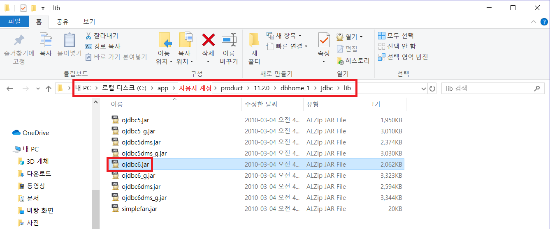The height and width of the screenshot is (229, 550).
Task: Collapse the ribbon with the chevron
Action: click(533, 22)
